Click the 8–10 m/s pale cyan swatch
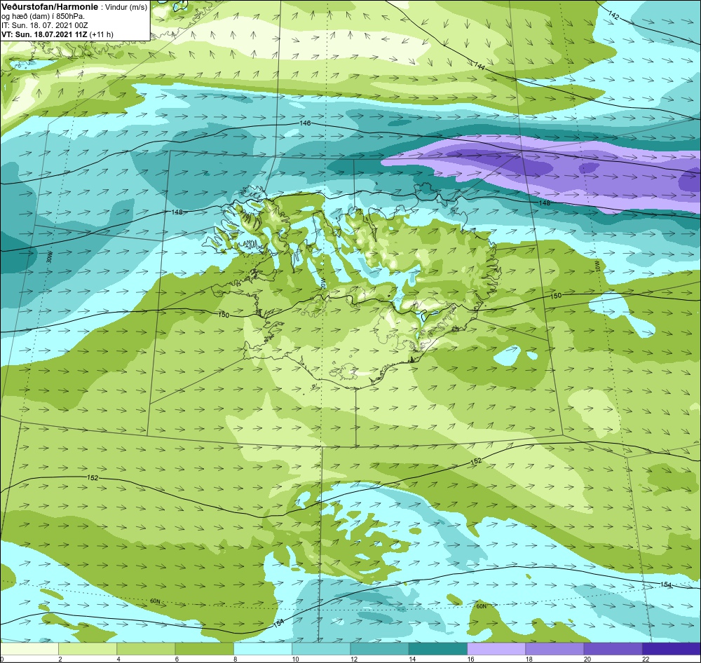Screen dimensions: 701x663 point(263,648)
